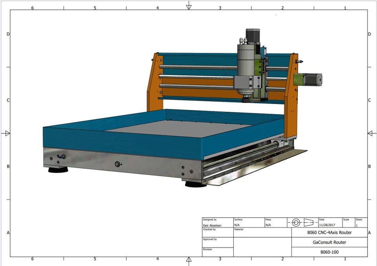Image resolution: width=377 pixels, height=266 pixels.
Task: Click the 'Surface' label
Action: point(238,220)
